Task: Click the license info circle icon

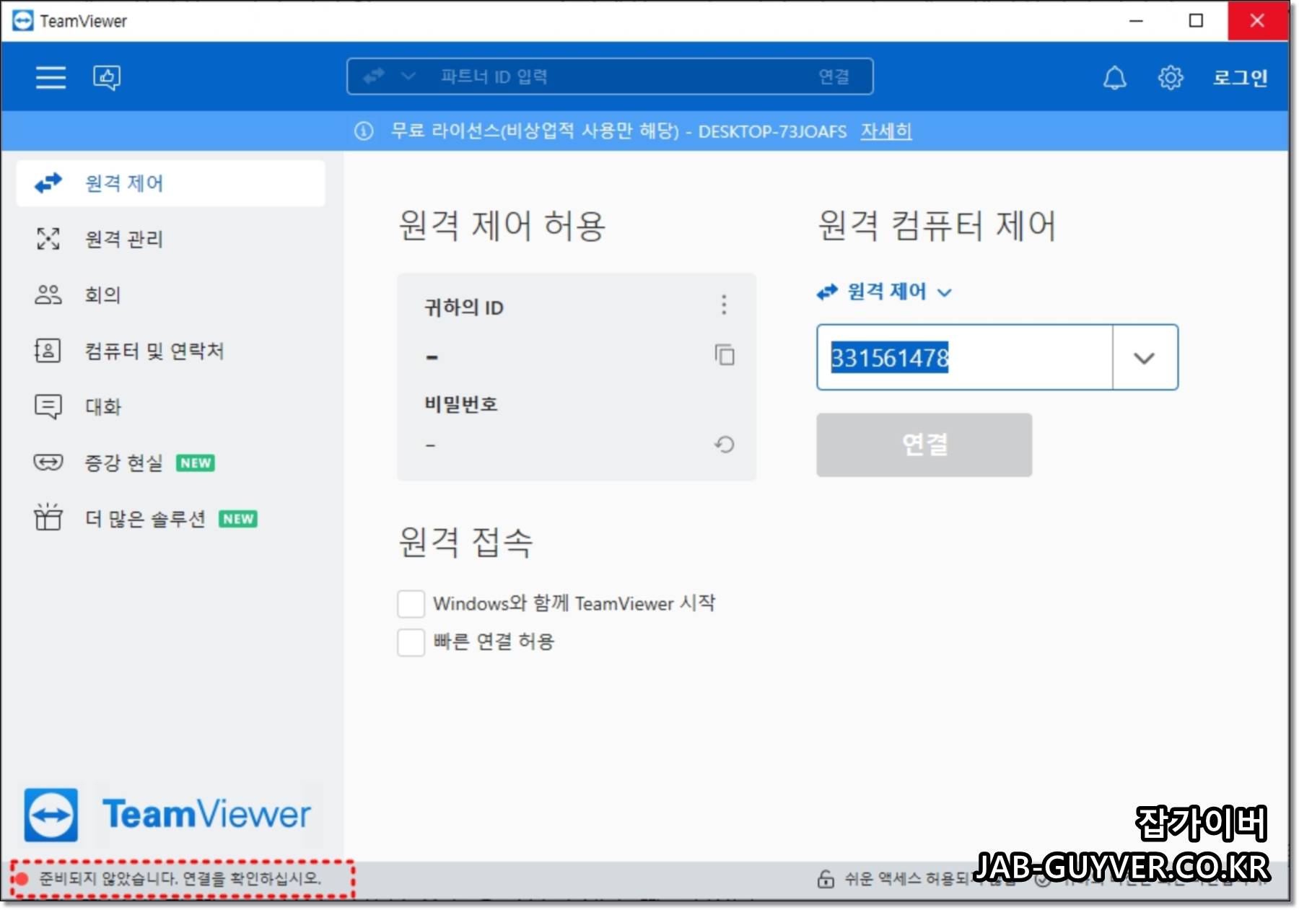Action: click(364, 131)
